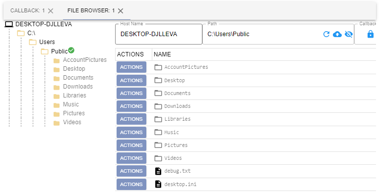Toggle the crossed-eye show deleted files icon
Viewport: 379px width, 193px height.
[x=349, y=34]
